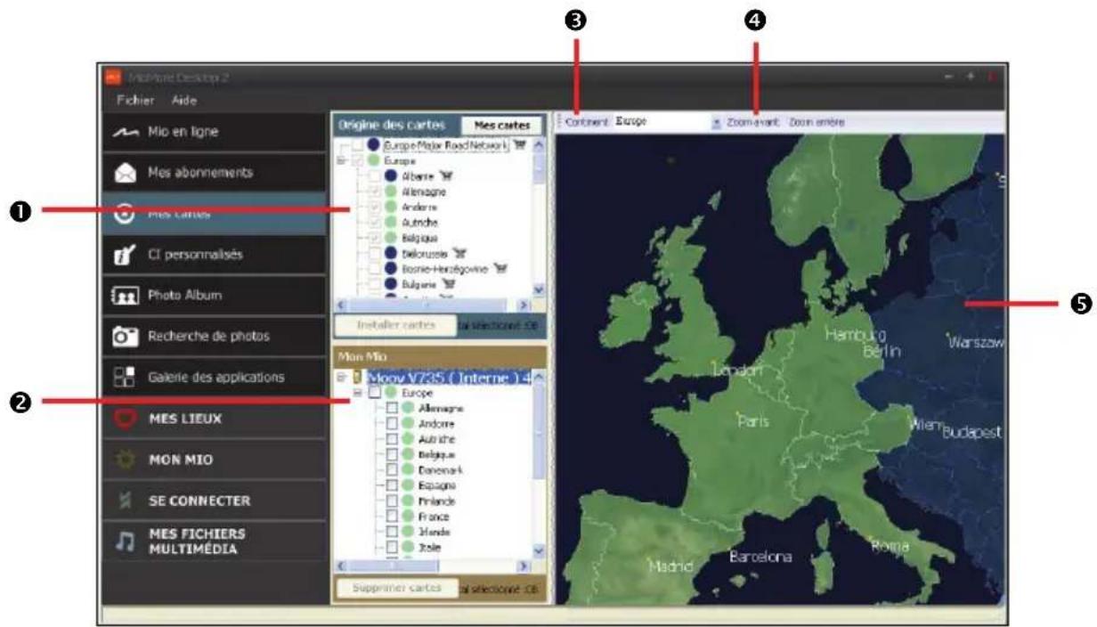Image resolution: width=1097 pixels, height=627 pixels.
Task: Open Galerie des applications icon
Action: coord(126,378)
